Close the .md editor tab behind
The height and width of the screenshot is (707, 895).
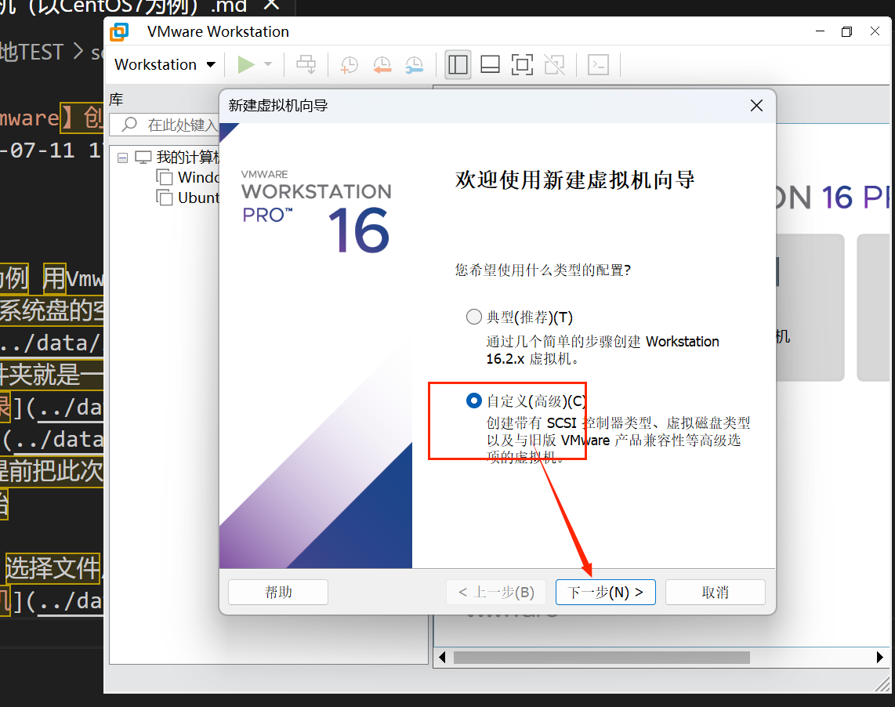tap(272, 5)
